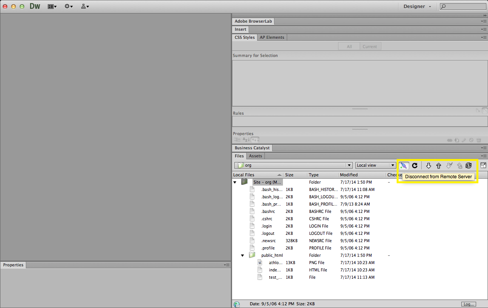Collapse the Site - org root folder

click(235, 182)
